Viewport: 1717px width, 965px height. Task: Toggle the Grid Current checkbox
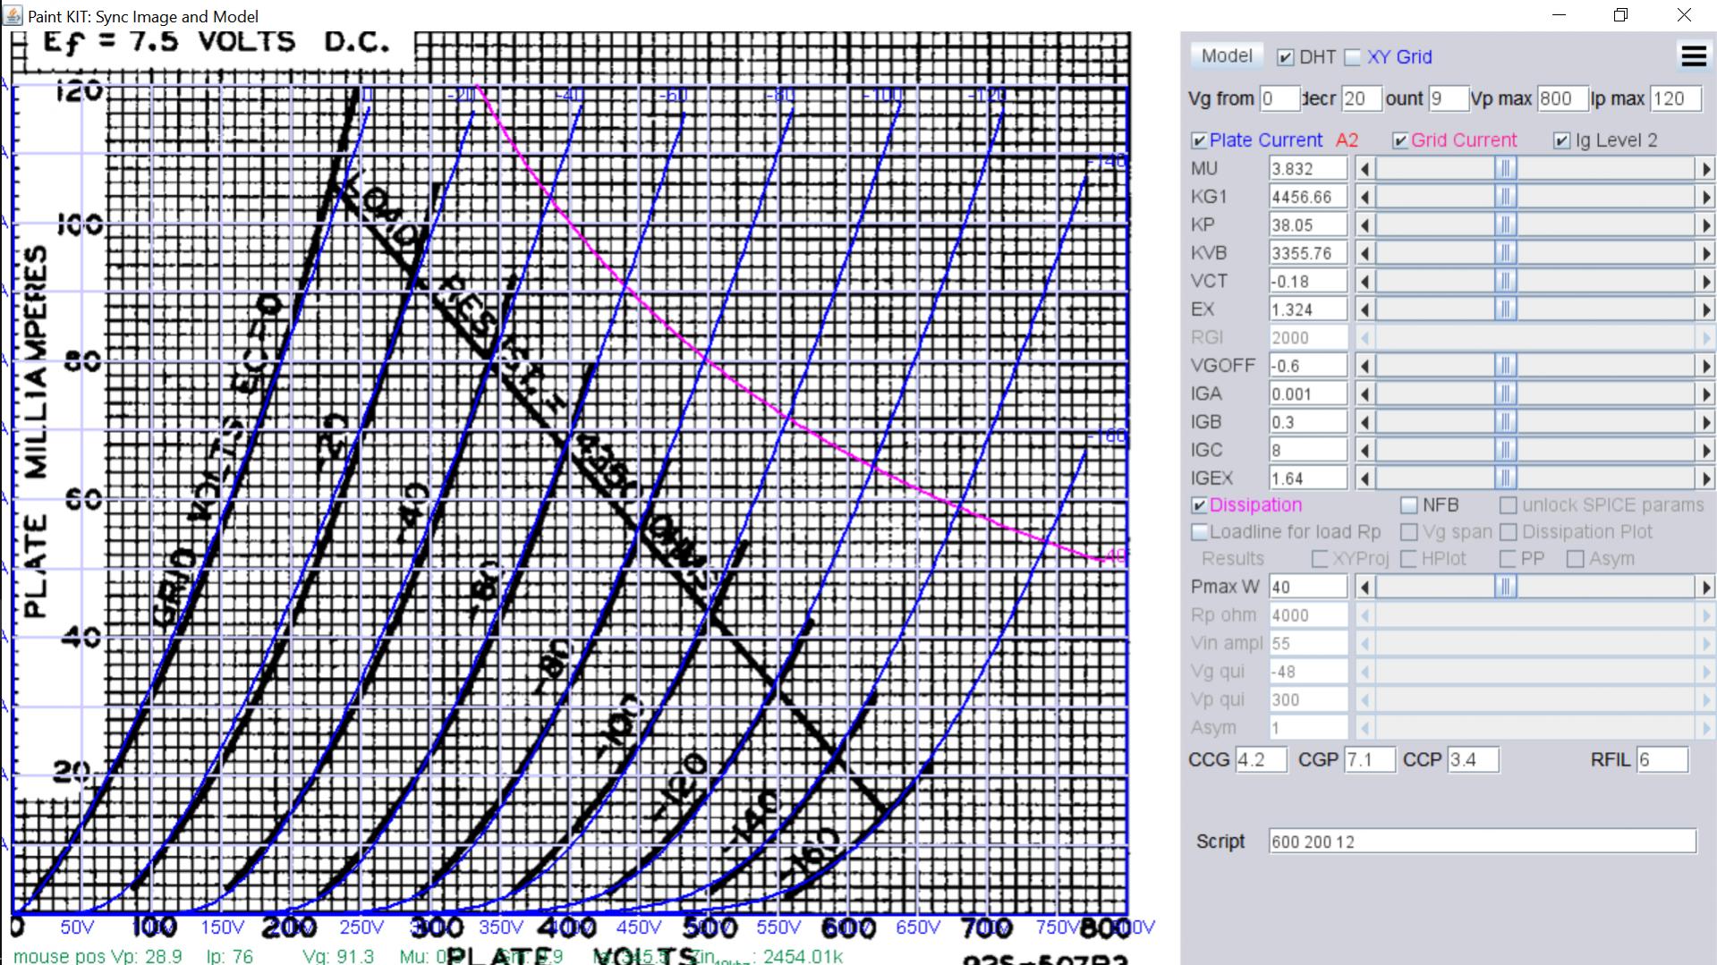[1401, 140]
